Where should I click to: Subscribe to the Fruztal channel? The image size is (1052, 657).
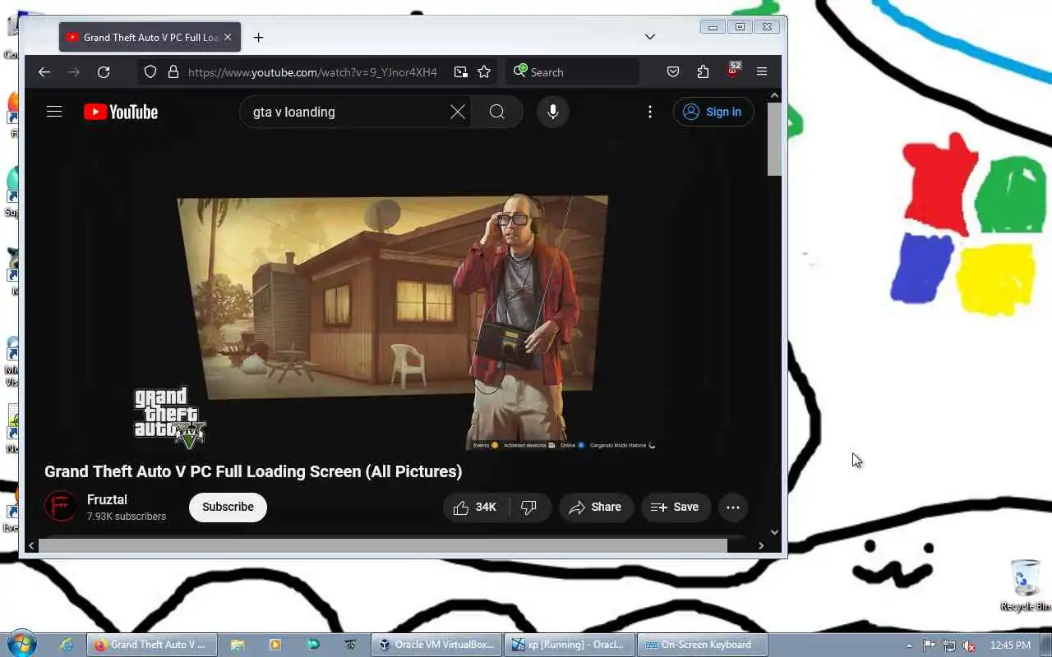[228, 507]
